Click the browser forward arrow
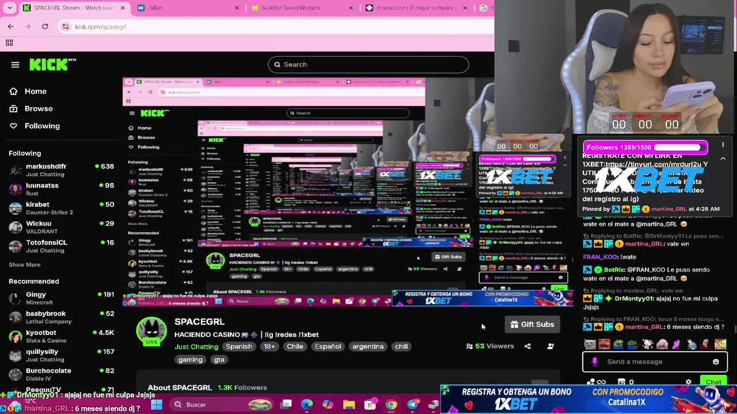 coord(28,26)
